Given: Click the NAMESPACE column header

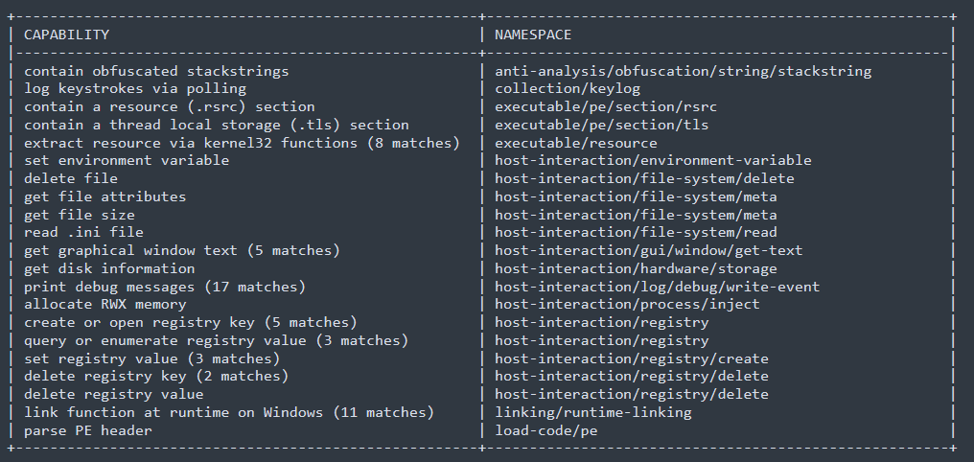Looking at the screenshot, I should coord(533,35).
